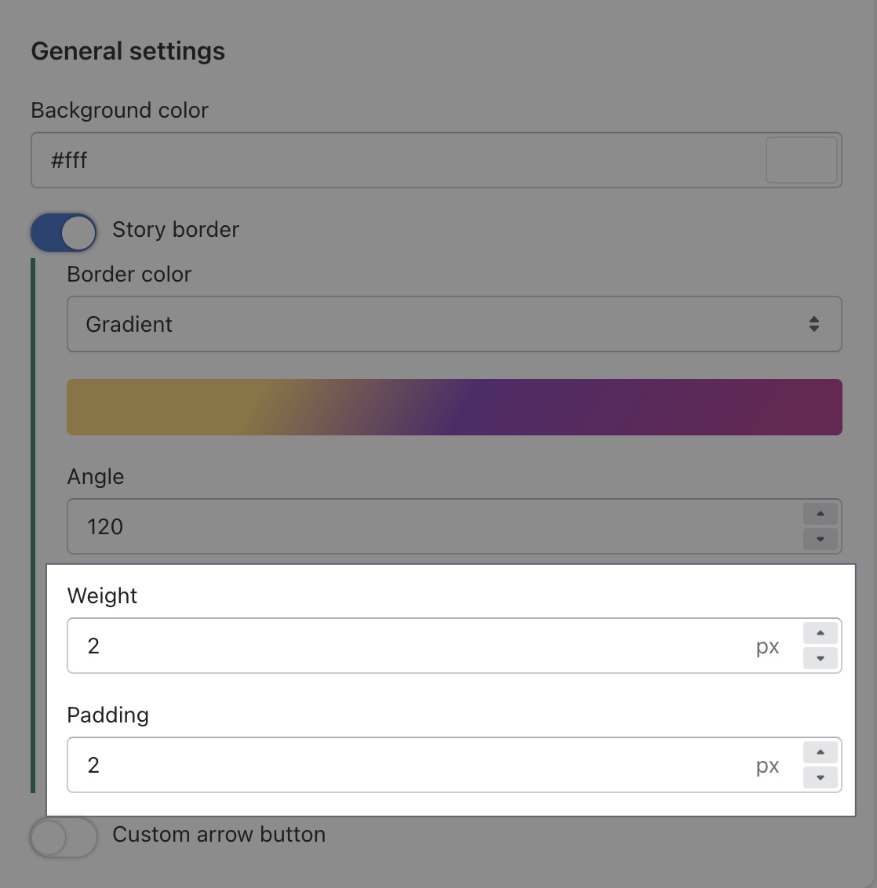The image size is (877, 888).
Task: Enable the Custom arrow button toggle
Action: click(64, 838)
